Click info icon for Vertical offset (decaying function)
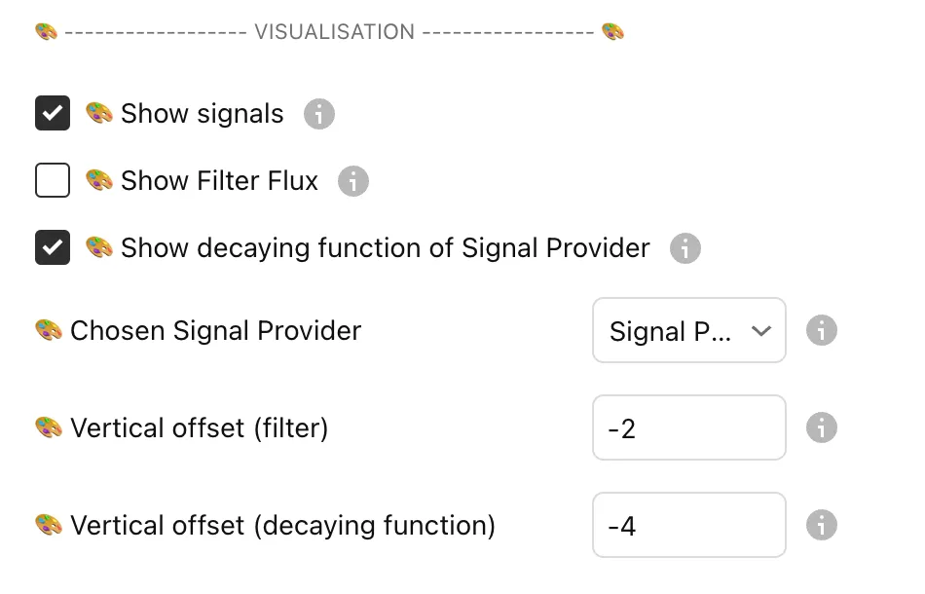This screenshot has width=925, height=594. [821, 525]
